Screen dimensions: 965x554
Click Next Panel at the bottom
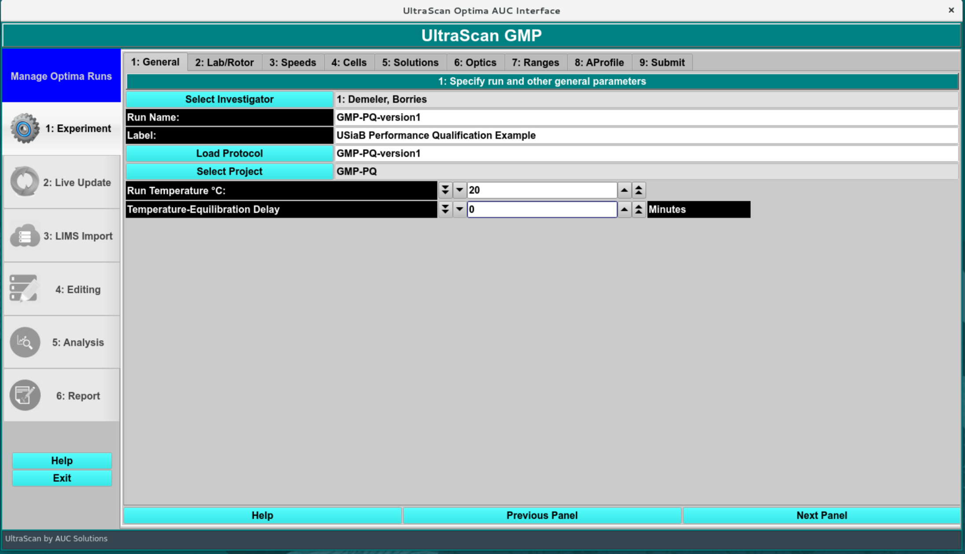pos(821,515)
